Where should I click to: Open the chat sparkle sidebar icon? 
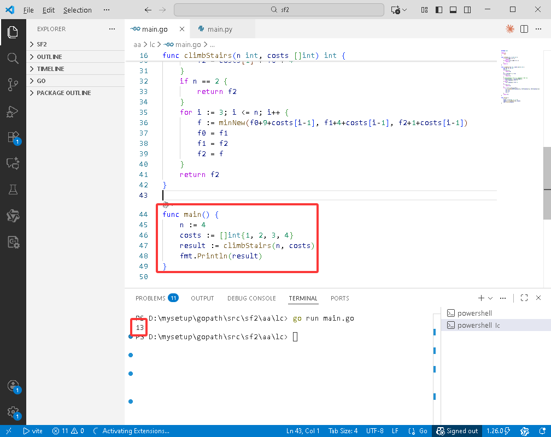[13, 163]
